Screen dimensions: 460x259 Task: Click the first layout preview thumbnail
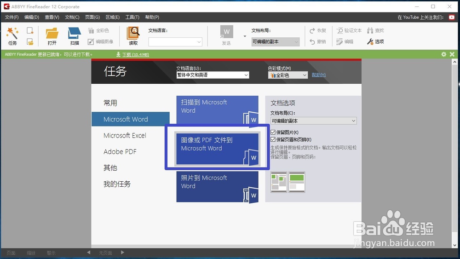tap(279, 182)
